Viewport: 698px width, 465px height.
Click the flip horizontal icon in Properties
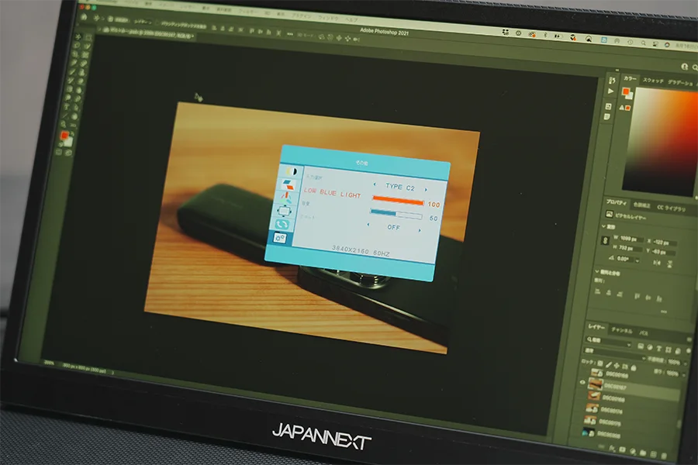pyautogui.click(x=657, y=262)
